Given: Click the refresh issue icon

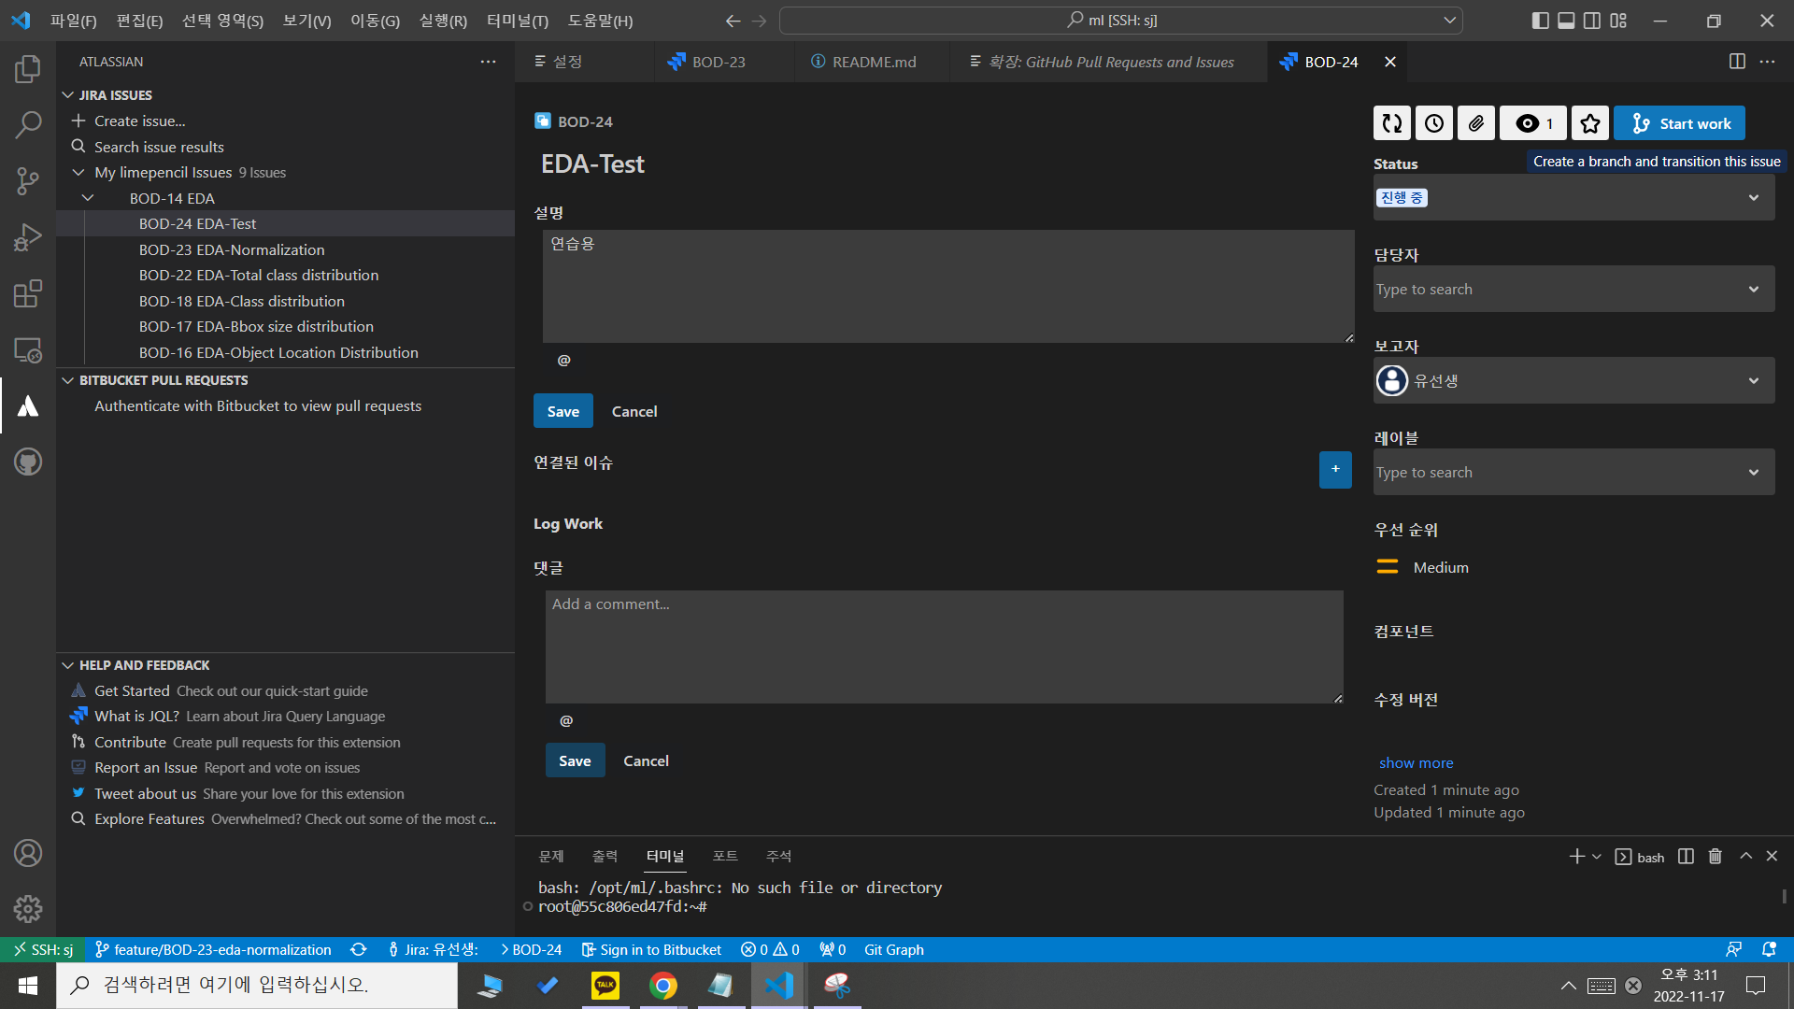Looking at the screenshot, I should point(1392,123).
